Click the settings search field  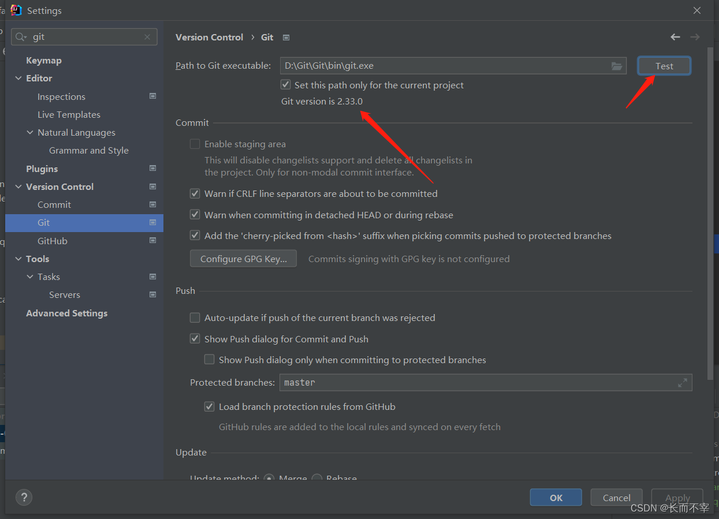(x=84, y=37)
